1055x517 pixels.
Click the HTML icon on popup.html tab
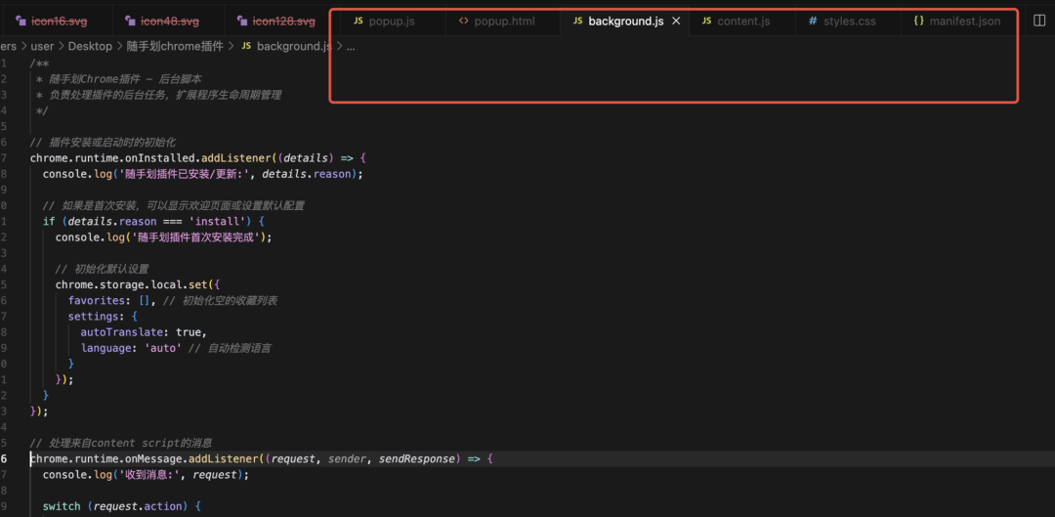(x=463, y=21)
